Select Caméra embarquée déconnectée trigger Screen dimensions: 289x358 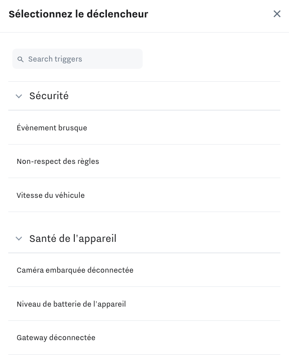75,270
